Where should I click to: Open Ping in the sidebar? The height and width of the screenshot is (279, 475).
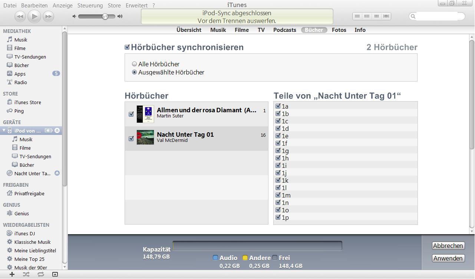click(x=19, y=111)
